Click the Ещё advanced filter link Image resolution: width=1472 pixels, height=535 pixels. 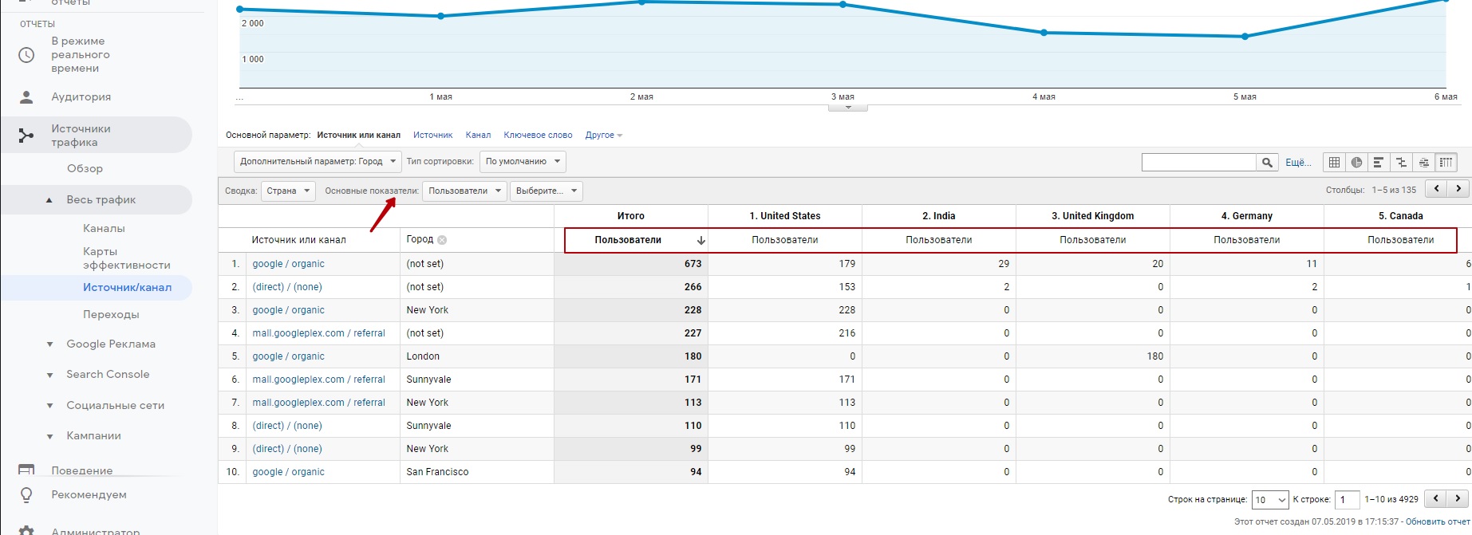pyautogui.click(x=1298, y=162)
